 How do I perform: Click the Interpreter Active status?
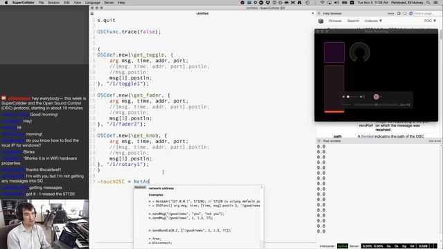[x=343, y=246]
